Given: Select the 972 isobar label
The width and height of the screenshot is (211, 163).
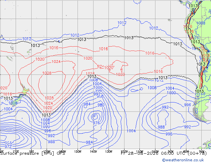Looking at the screenshot, I should [8, 146].
